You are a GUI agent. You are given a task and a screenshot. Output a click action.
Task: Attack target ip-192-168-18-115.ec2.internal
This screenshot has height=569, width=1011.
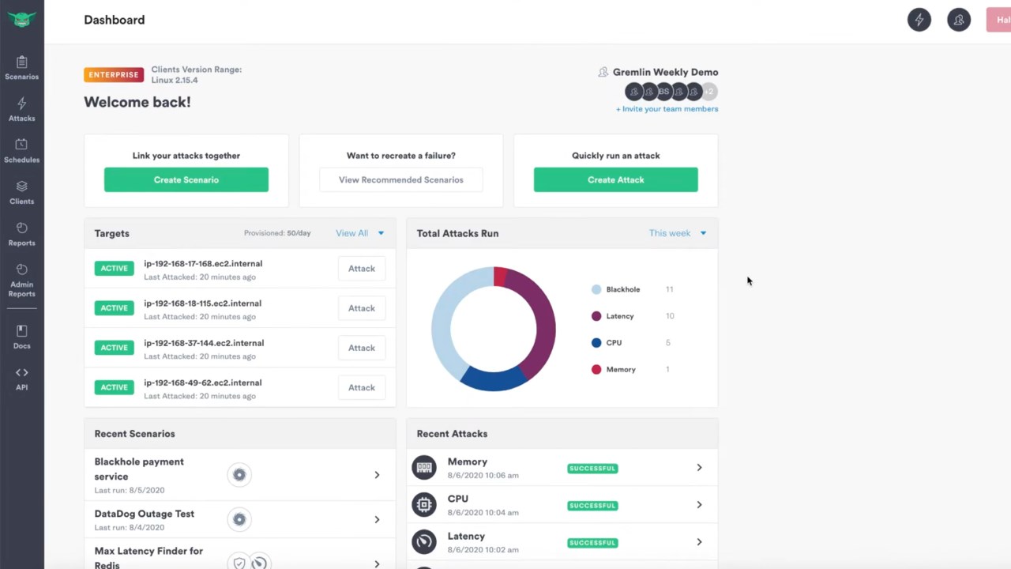362,308
